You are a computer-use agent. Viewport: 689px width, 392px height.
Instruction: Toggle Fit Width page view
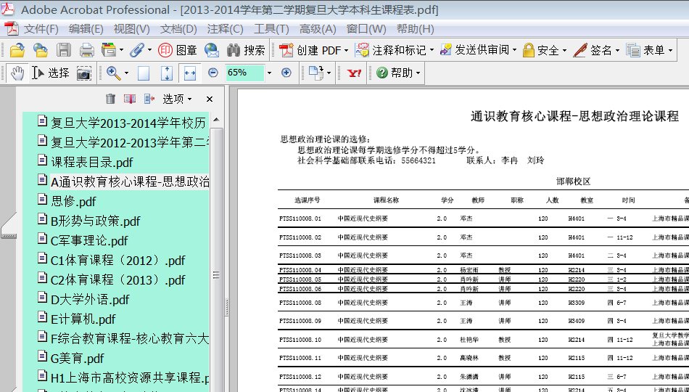coord(189,73)
